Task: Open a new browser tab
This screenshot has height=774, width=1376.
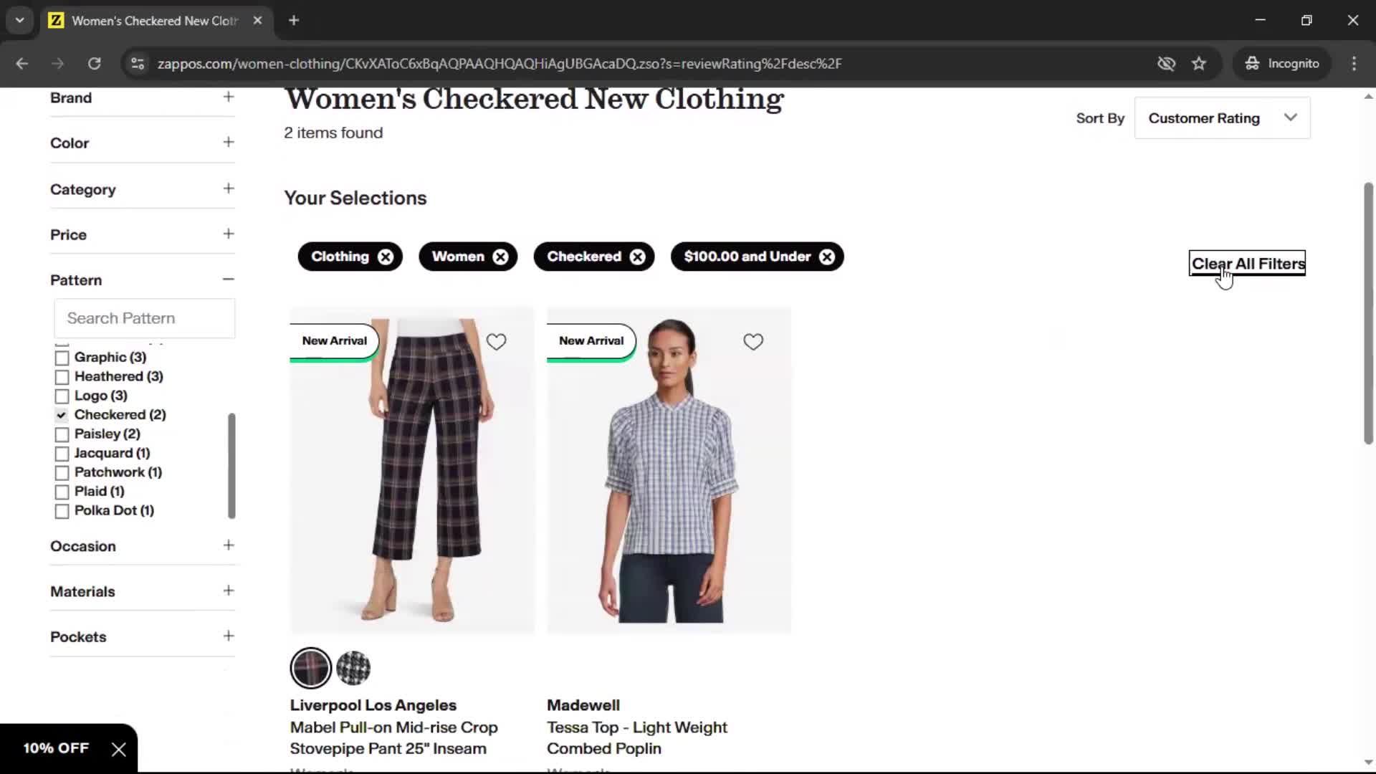Action: pos(294,21)
